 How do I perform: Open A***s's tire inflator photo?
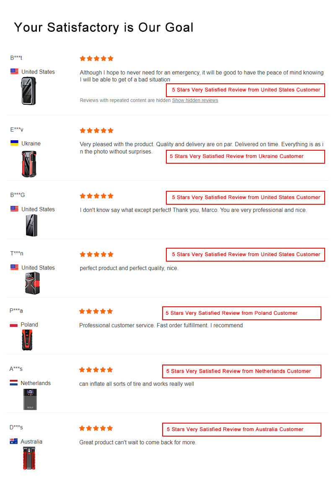click(30, 399)
